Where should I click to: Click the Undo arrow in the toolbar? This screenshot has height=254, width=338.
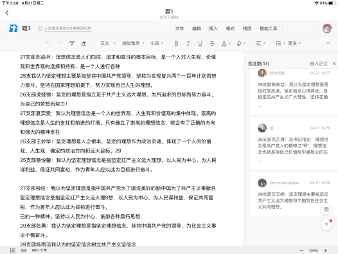point(48,43)
